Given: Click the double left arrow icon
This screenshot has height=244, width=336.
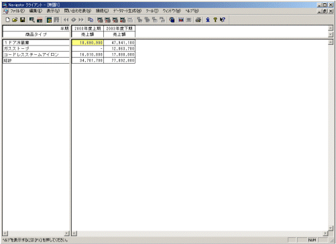Looking at the screenshot, I should [66, 20].
